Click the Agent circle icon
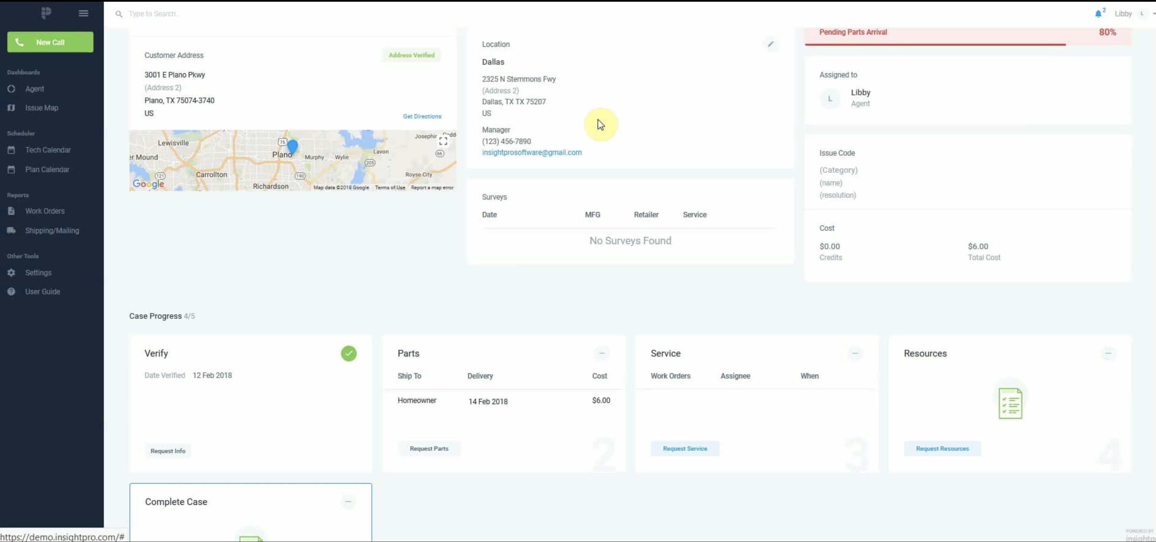 point(11,89)
